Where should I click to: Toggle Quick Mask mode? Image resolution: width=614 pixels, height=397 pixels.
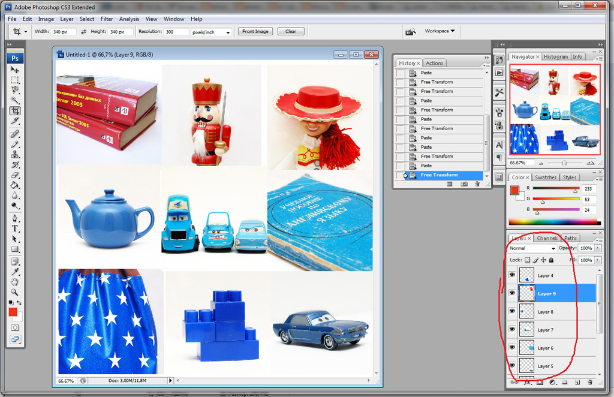pos(15,327)
